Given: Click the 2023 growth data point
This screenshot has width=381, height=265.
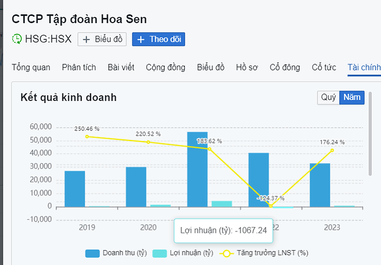Looking at the screenshot, I should coord(332,150).
